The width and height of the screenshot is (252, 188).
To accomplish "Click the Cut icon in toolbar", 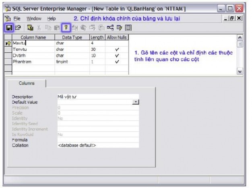I will coord(39,28).
